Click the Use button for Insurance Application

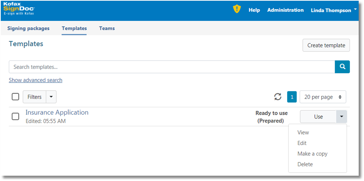(318, 117)
